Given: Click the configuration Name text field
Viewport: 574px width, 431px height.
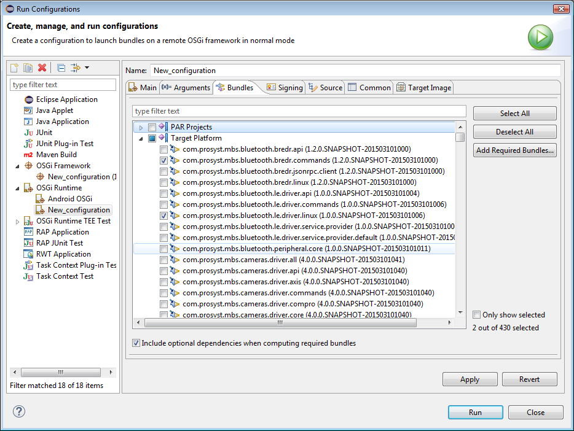Looking at the screenshot, I should (x=355, y=71).
